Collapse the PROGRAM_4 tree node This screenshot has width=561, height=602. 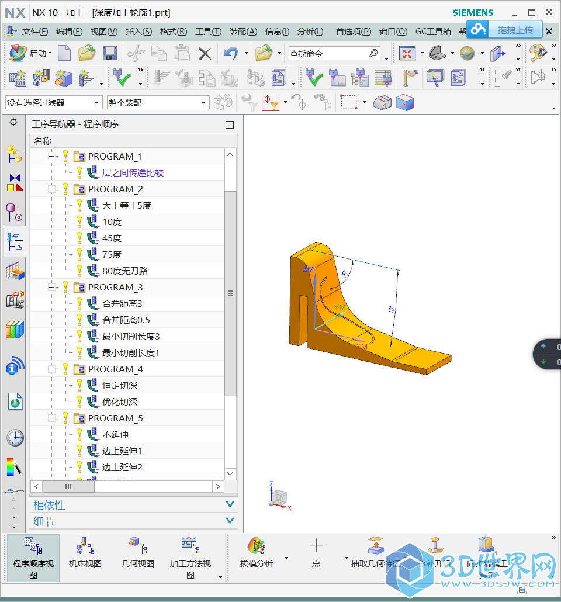[51, 369]
